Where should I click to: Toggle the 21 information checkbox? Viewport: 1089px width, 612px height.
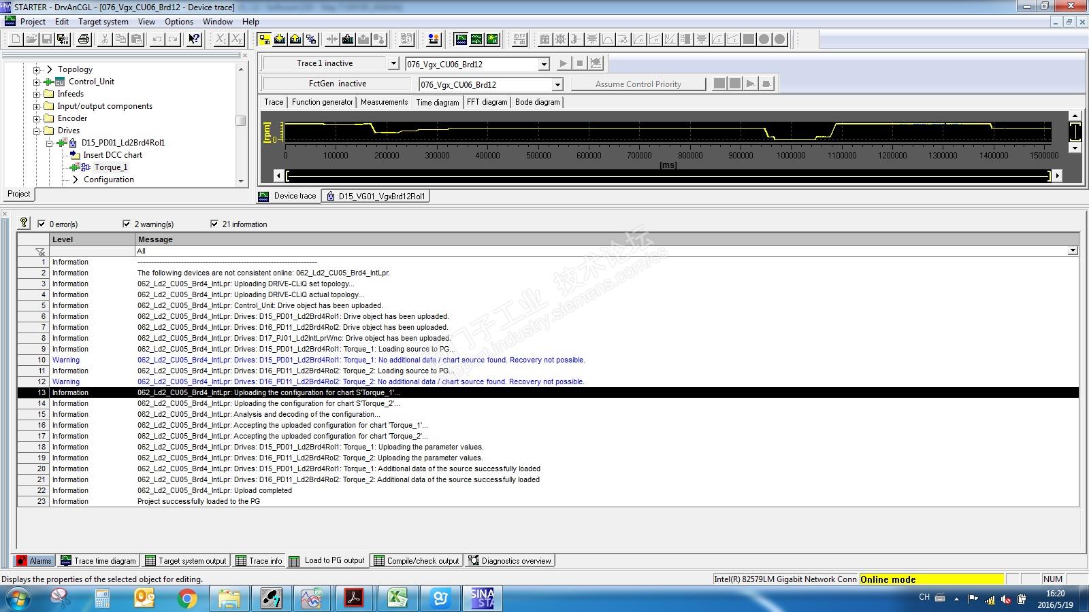(214, 224)
